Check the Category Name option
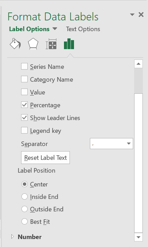 [x=25, y=79]
